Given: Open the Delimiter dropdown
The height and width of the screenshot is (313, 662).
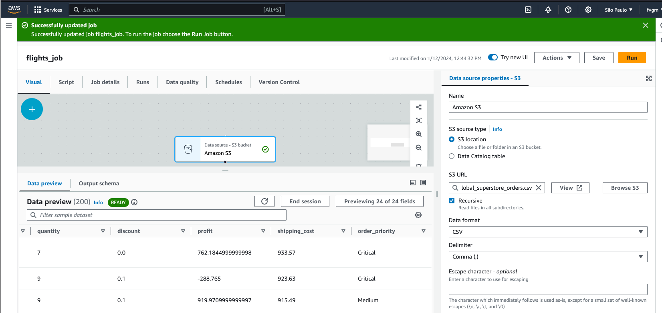Looking at the screenshot, I should [547, 257].
